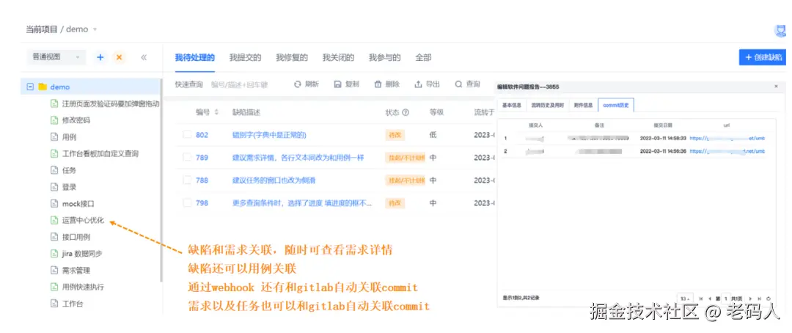
Task: Open defect number 802 link
Action: click(x=202, y=135)
